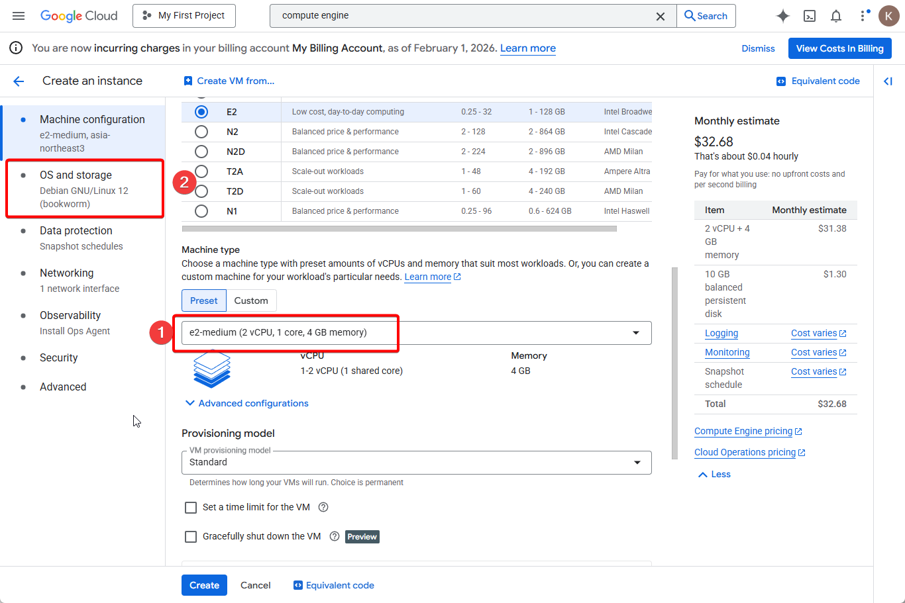Select the E2 machine series

tap(201, 112)
